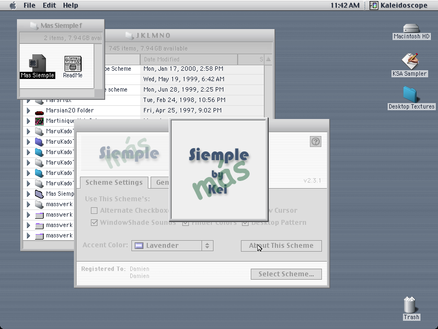Image resolution: width=438 pixels, height=329 pixels.
Task: Expand the Mas Siemp row
Action: click(x=28, y=194)
